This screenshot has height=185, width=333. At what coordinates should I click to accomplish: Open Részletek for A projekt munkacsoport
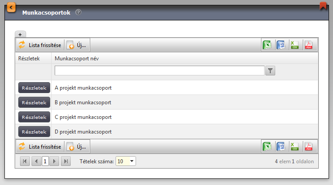[34, 88]
